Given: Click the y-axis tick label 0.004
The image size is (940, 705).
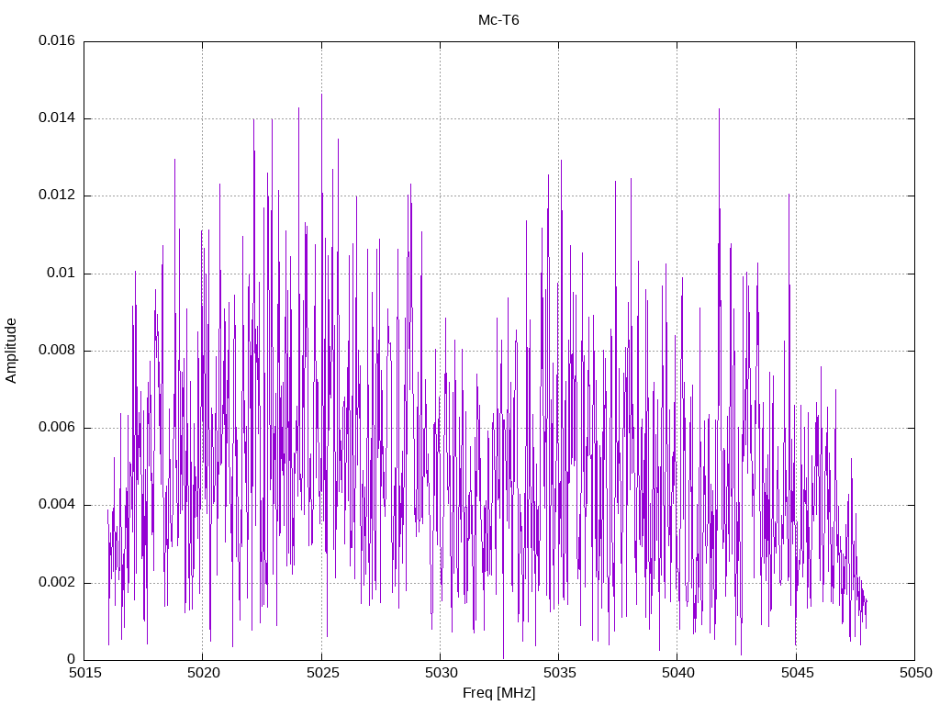Looking at the screenshot, I should pyautogui.click(x=57, y=505).
